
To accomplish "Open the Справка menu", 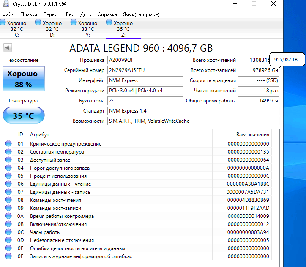I will 107,14.
